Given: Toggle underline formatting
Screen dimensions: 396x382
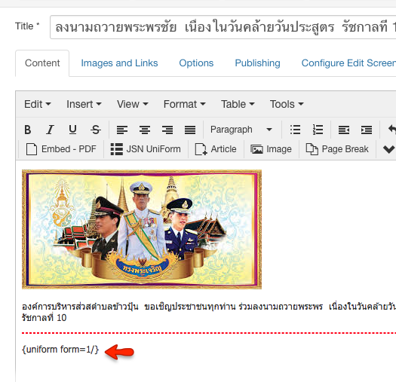Looking at the screenshot, I should tap(72, 130).
